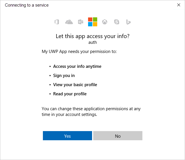
Task: Select the 'View your basic profile' permission
Action: (75, 85)
